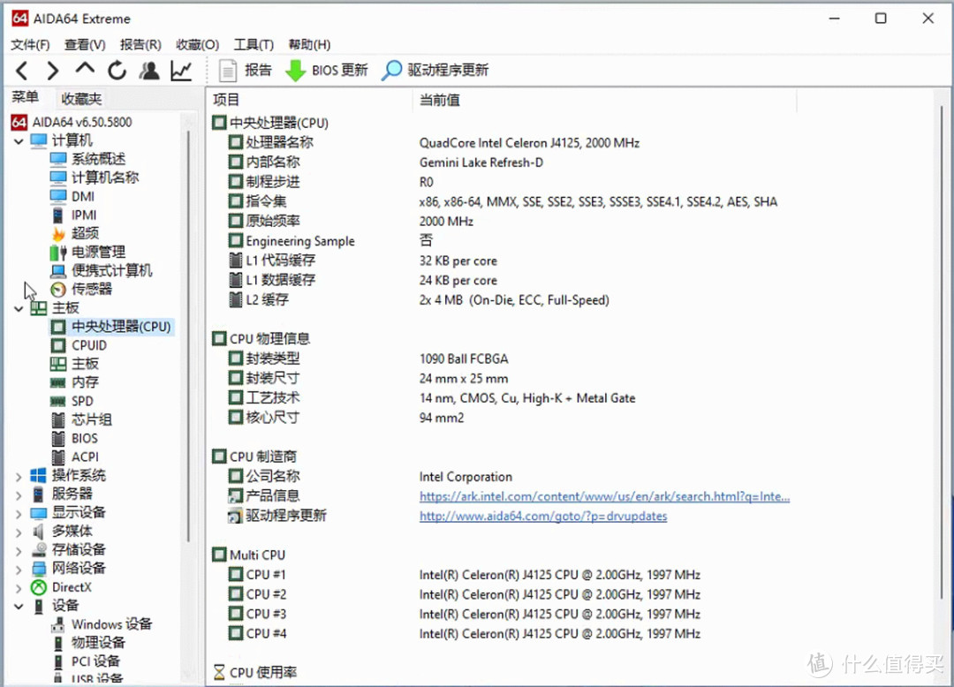Select ACPI in the tree
This screenshot has width=954, height=687.
(75, 457)
